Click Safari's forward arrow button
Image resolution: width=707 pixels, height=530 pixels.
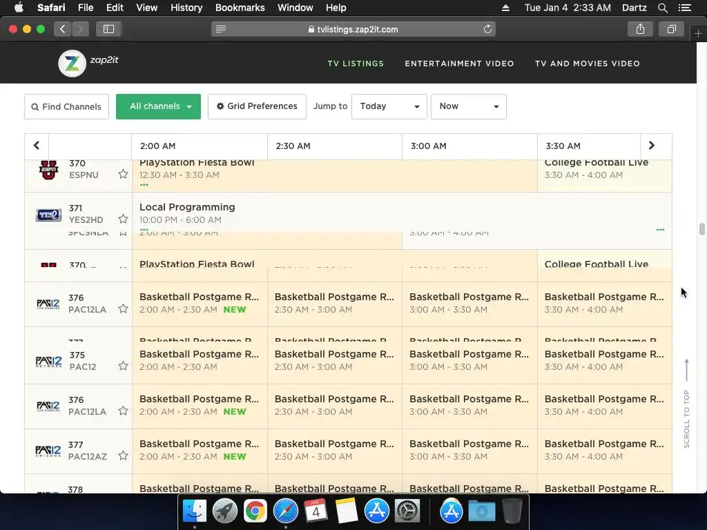(x=80, y=29)
